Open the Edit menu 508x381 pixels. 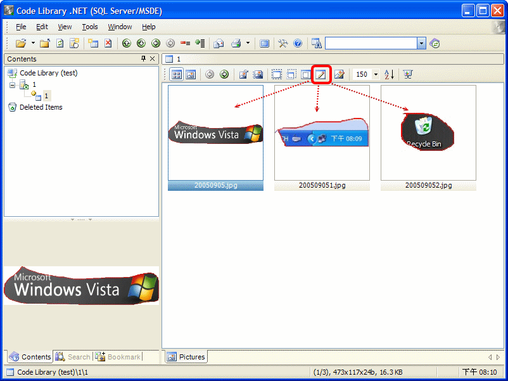point(42,27)
